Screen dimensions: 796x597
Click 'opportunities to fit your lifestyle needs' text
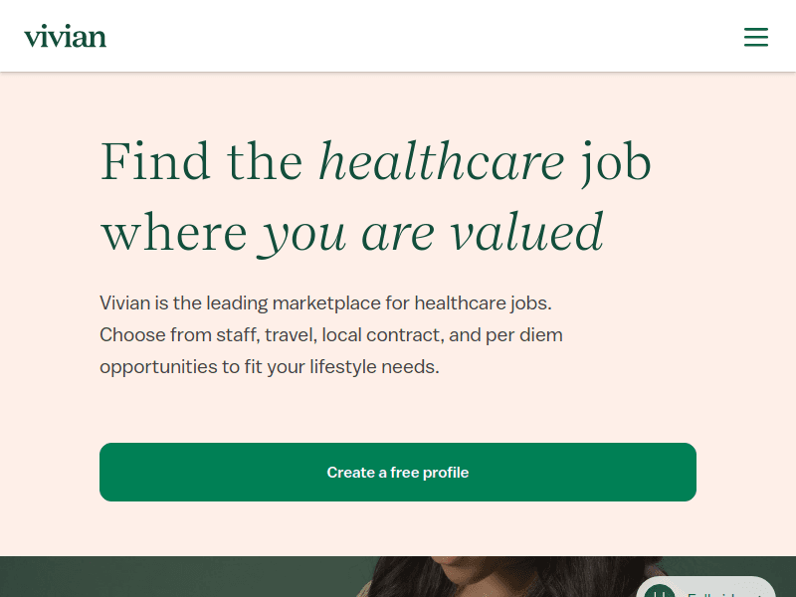pyautogui.click(x=269, y=366)
